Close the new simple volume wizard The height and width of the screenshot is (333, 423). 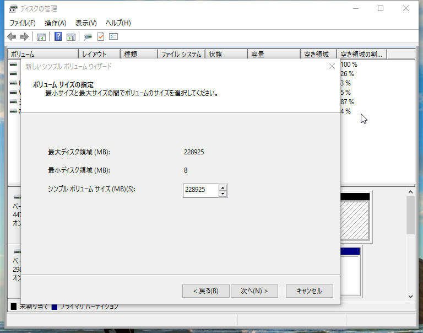pyautogui.click(x=332, y=66)
